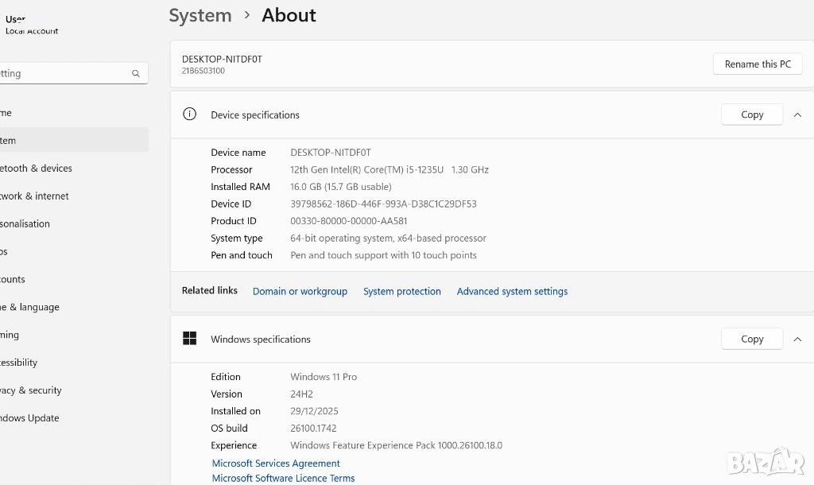Open Microsoft Services Agreement link
Viewport: 814px width, 485px height.
[276, 464]
